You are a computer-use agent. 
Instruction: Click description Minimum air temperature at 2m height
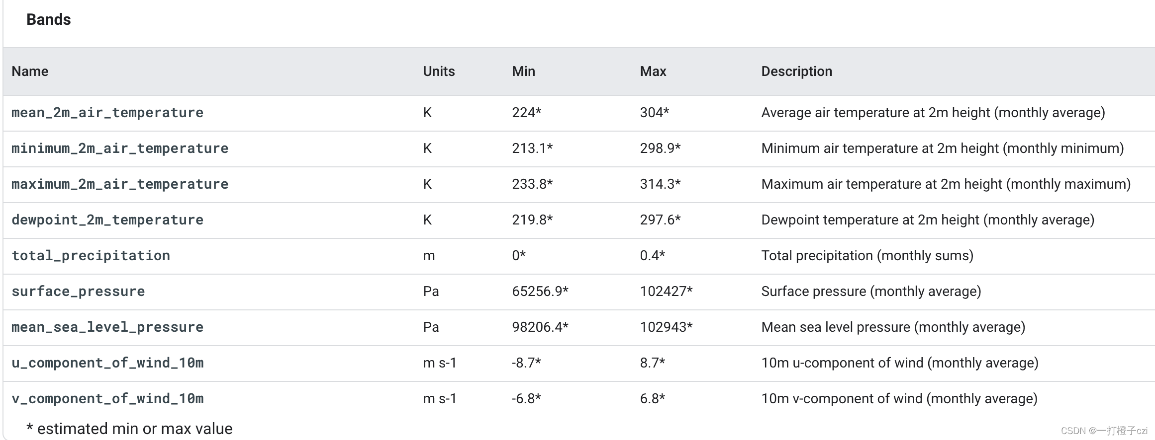[943, 148]
